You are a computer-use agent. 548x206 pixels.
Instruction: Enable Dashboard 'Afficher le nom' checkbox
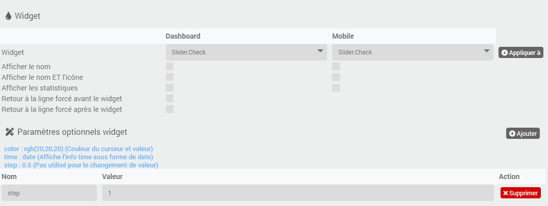point(169,66)
